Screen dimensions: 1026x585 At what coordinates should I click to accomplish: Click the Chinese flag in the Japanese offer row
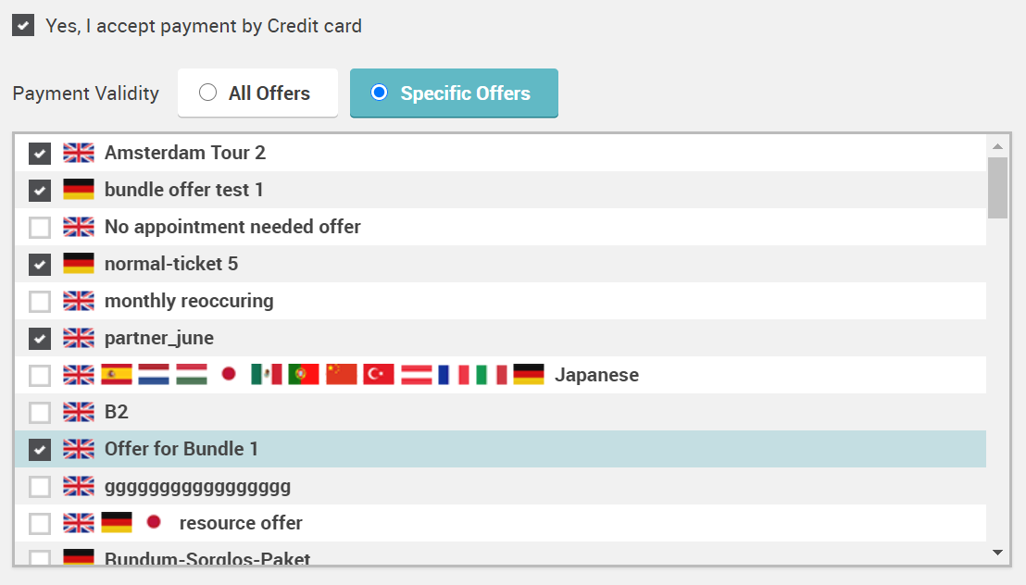pos(342,375)
